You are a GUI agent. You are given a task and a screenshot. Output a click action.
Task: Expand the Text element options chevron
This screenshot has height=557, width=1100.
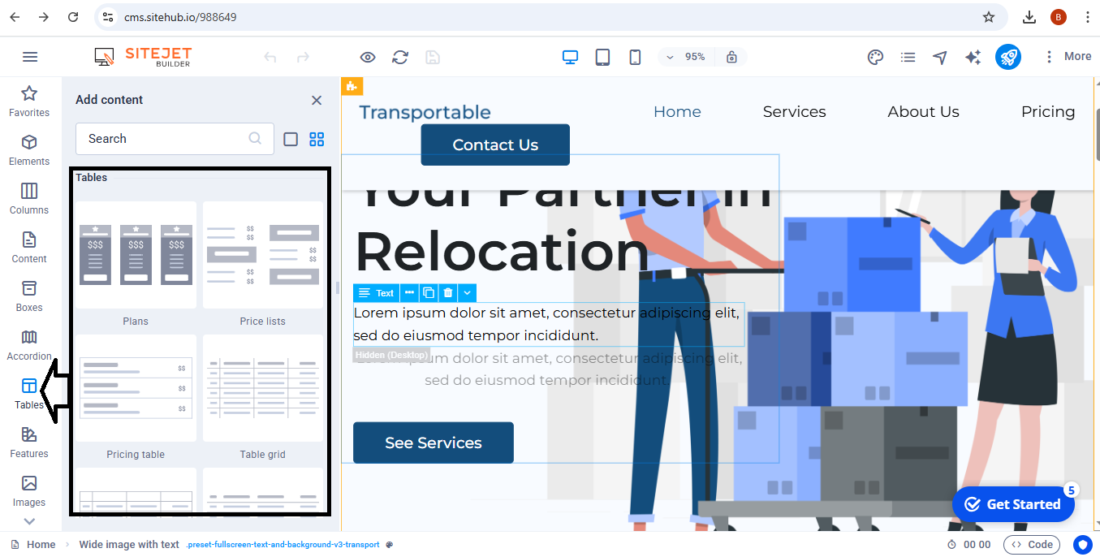(x=467, y=293)
